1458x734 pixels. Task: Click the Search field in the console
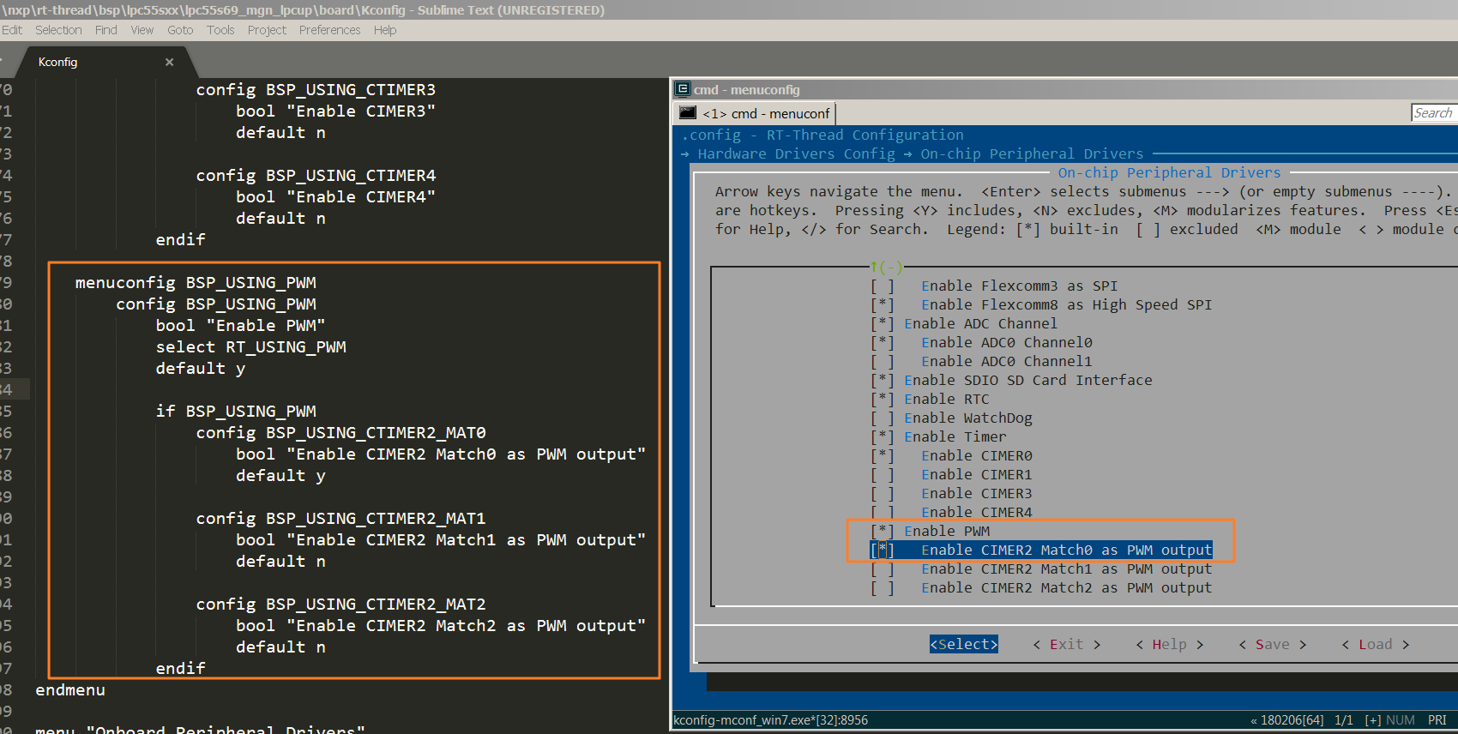pyautogui.click(x=1433, y=113)
